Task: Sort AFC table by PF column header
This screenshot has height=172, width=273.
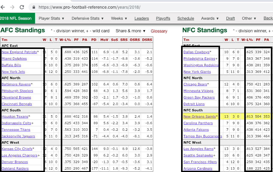Action: pyautogui.click(x=76, y=40)
